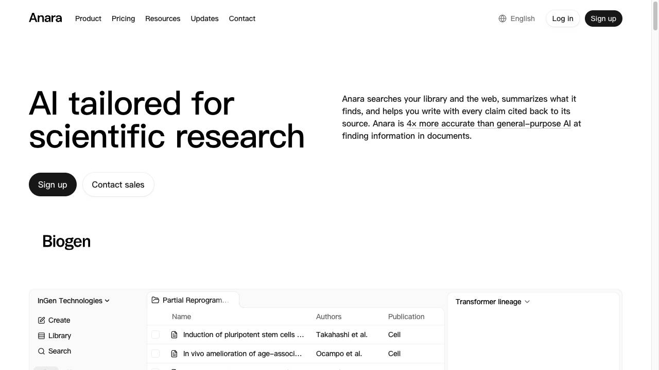659x370 pixels.
Task: Open 'Induction of pluripotent stem cells …' paper
Action: [244, 335]
